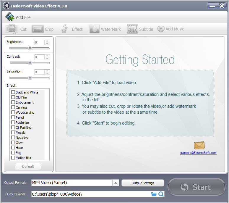The width and height of the screenshot is (229, 203).
Task: Enable the Old Film effect
Action: tap(13, 97)
